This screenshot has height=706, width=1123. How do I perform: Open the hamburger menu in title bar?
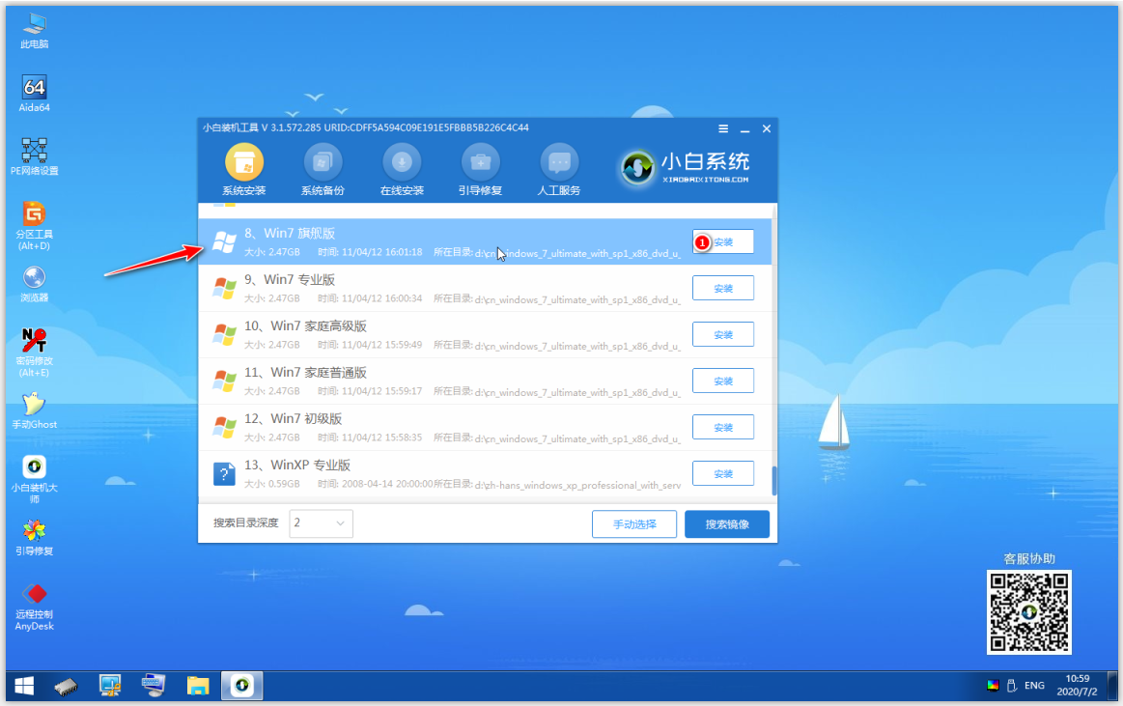(x=723, y=128)
